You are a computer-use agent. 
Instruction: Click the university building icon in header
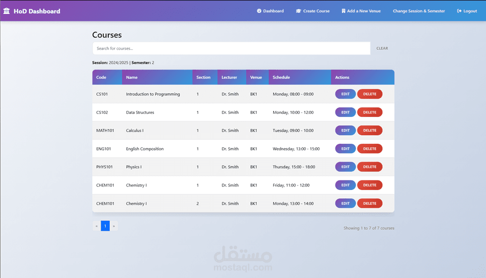click(6, 11)
